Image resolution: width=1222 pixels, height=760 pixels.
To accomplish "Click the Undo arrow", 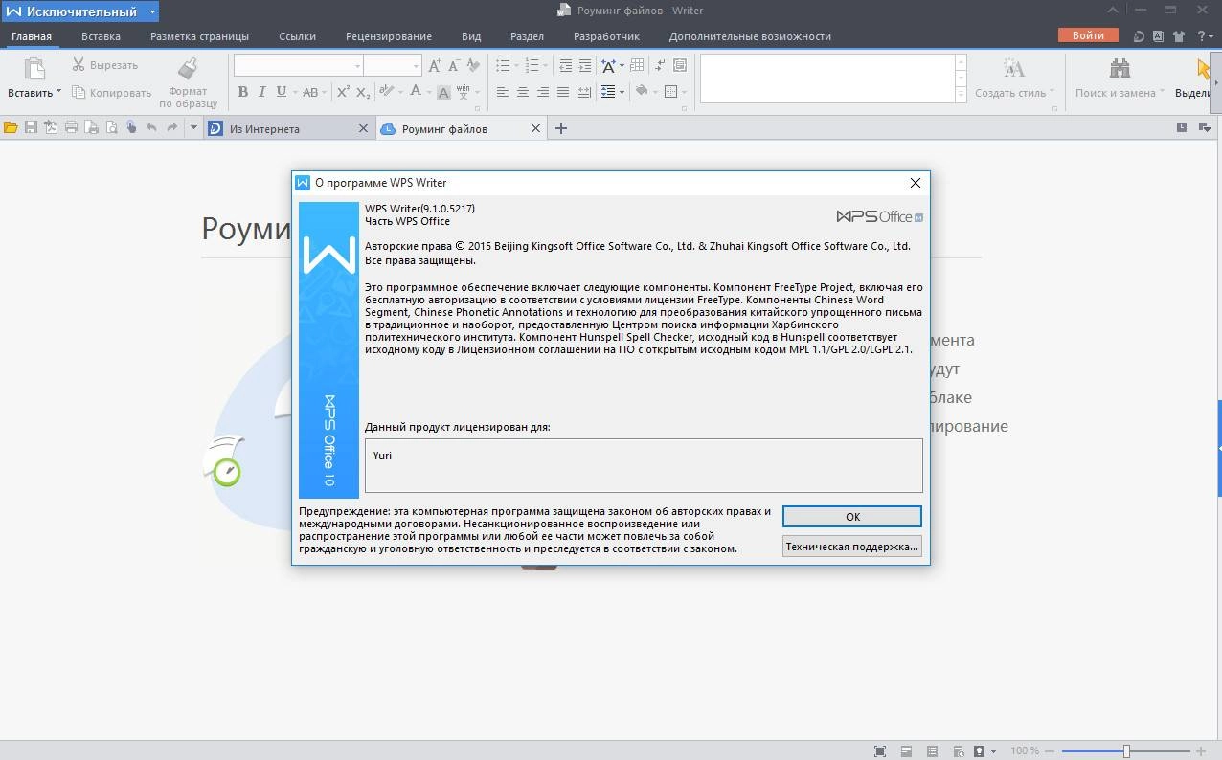I will [x=151, y=127].
